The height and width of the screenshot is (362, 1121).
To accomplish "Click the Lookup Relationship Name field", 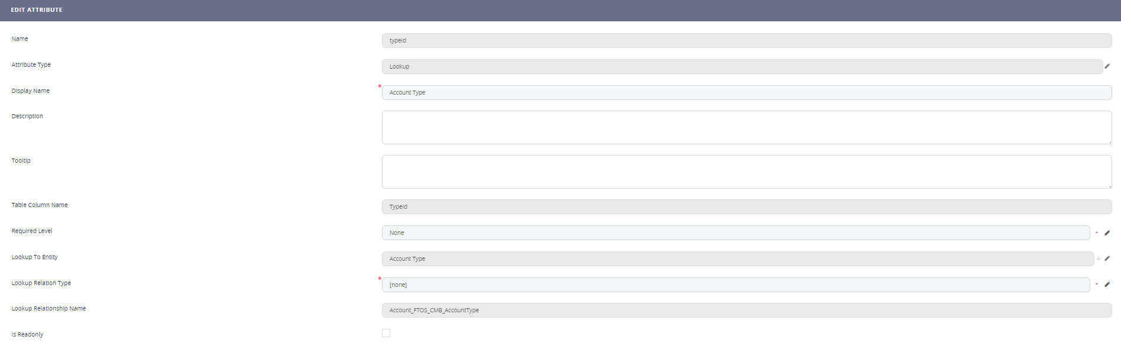I will coord(746,311).
